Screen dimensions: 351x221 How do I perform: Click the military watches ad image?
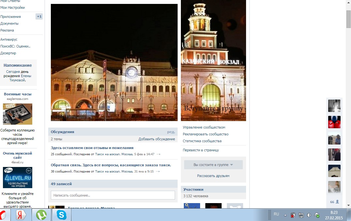click(18, 114)
